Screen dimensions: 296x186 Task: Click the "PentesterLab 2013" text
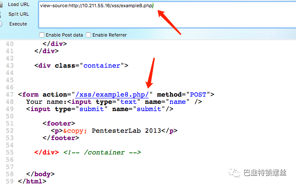coord(126,131)
